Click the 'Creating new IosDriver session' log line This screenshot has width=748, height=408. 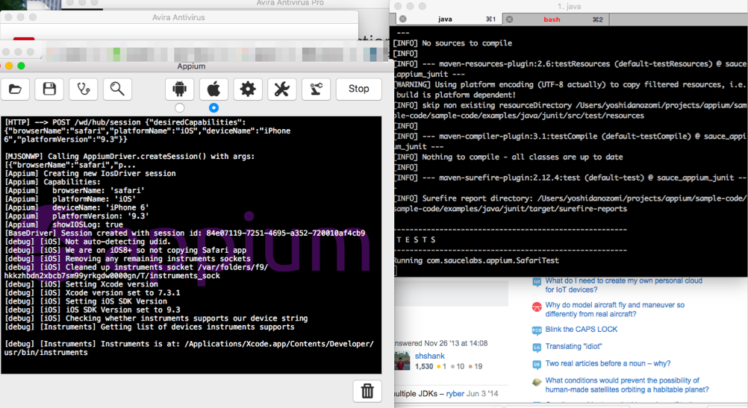pyautogui.click(x=90, y=174)
